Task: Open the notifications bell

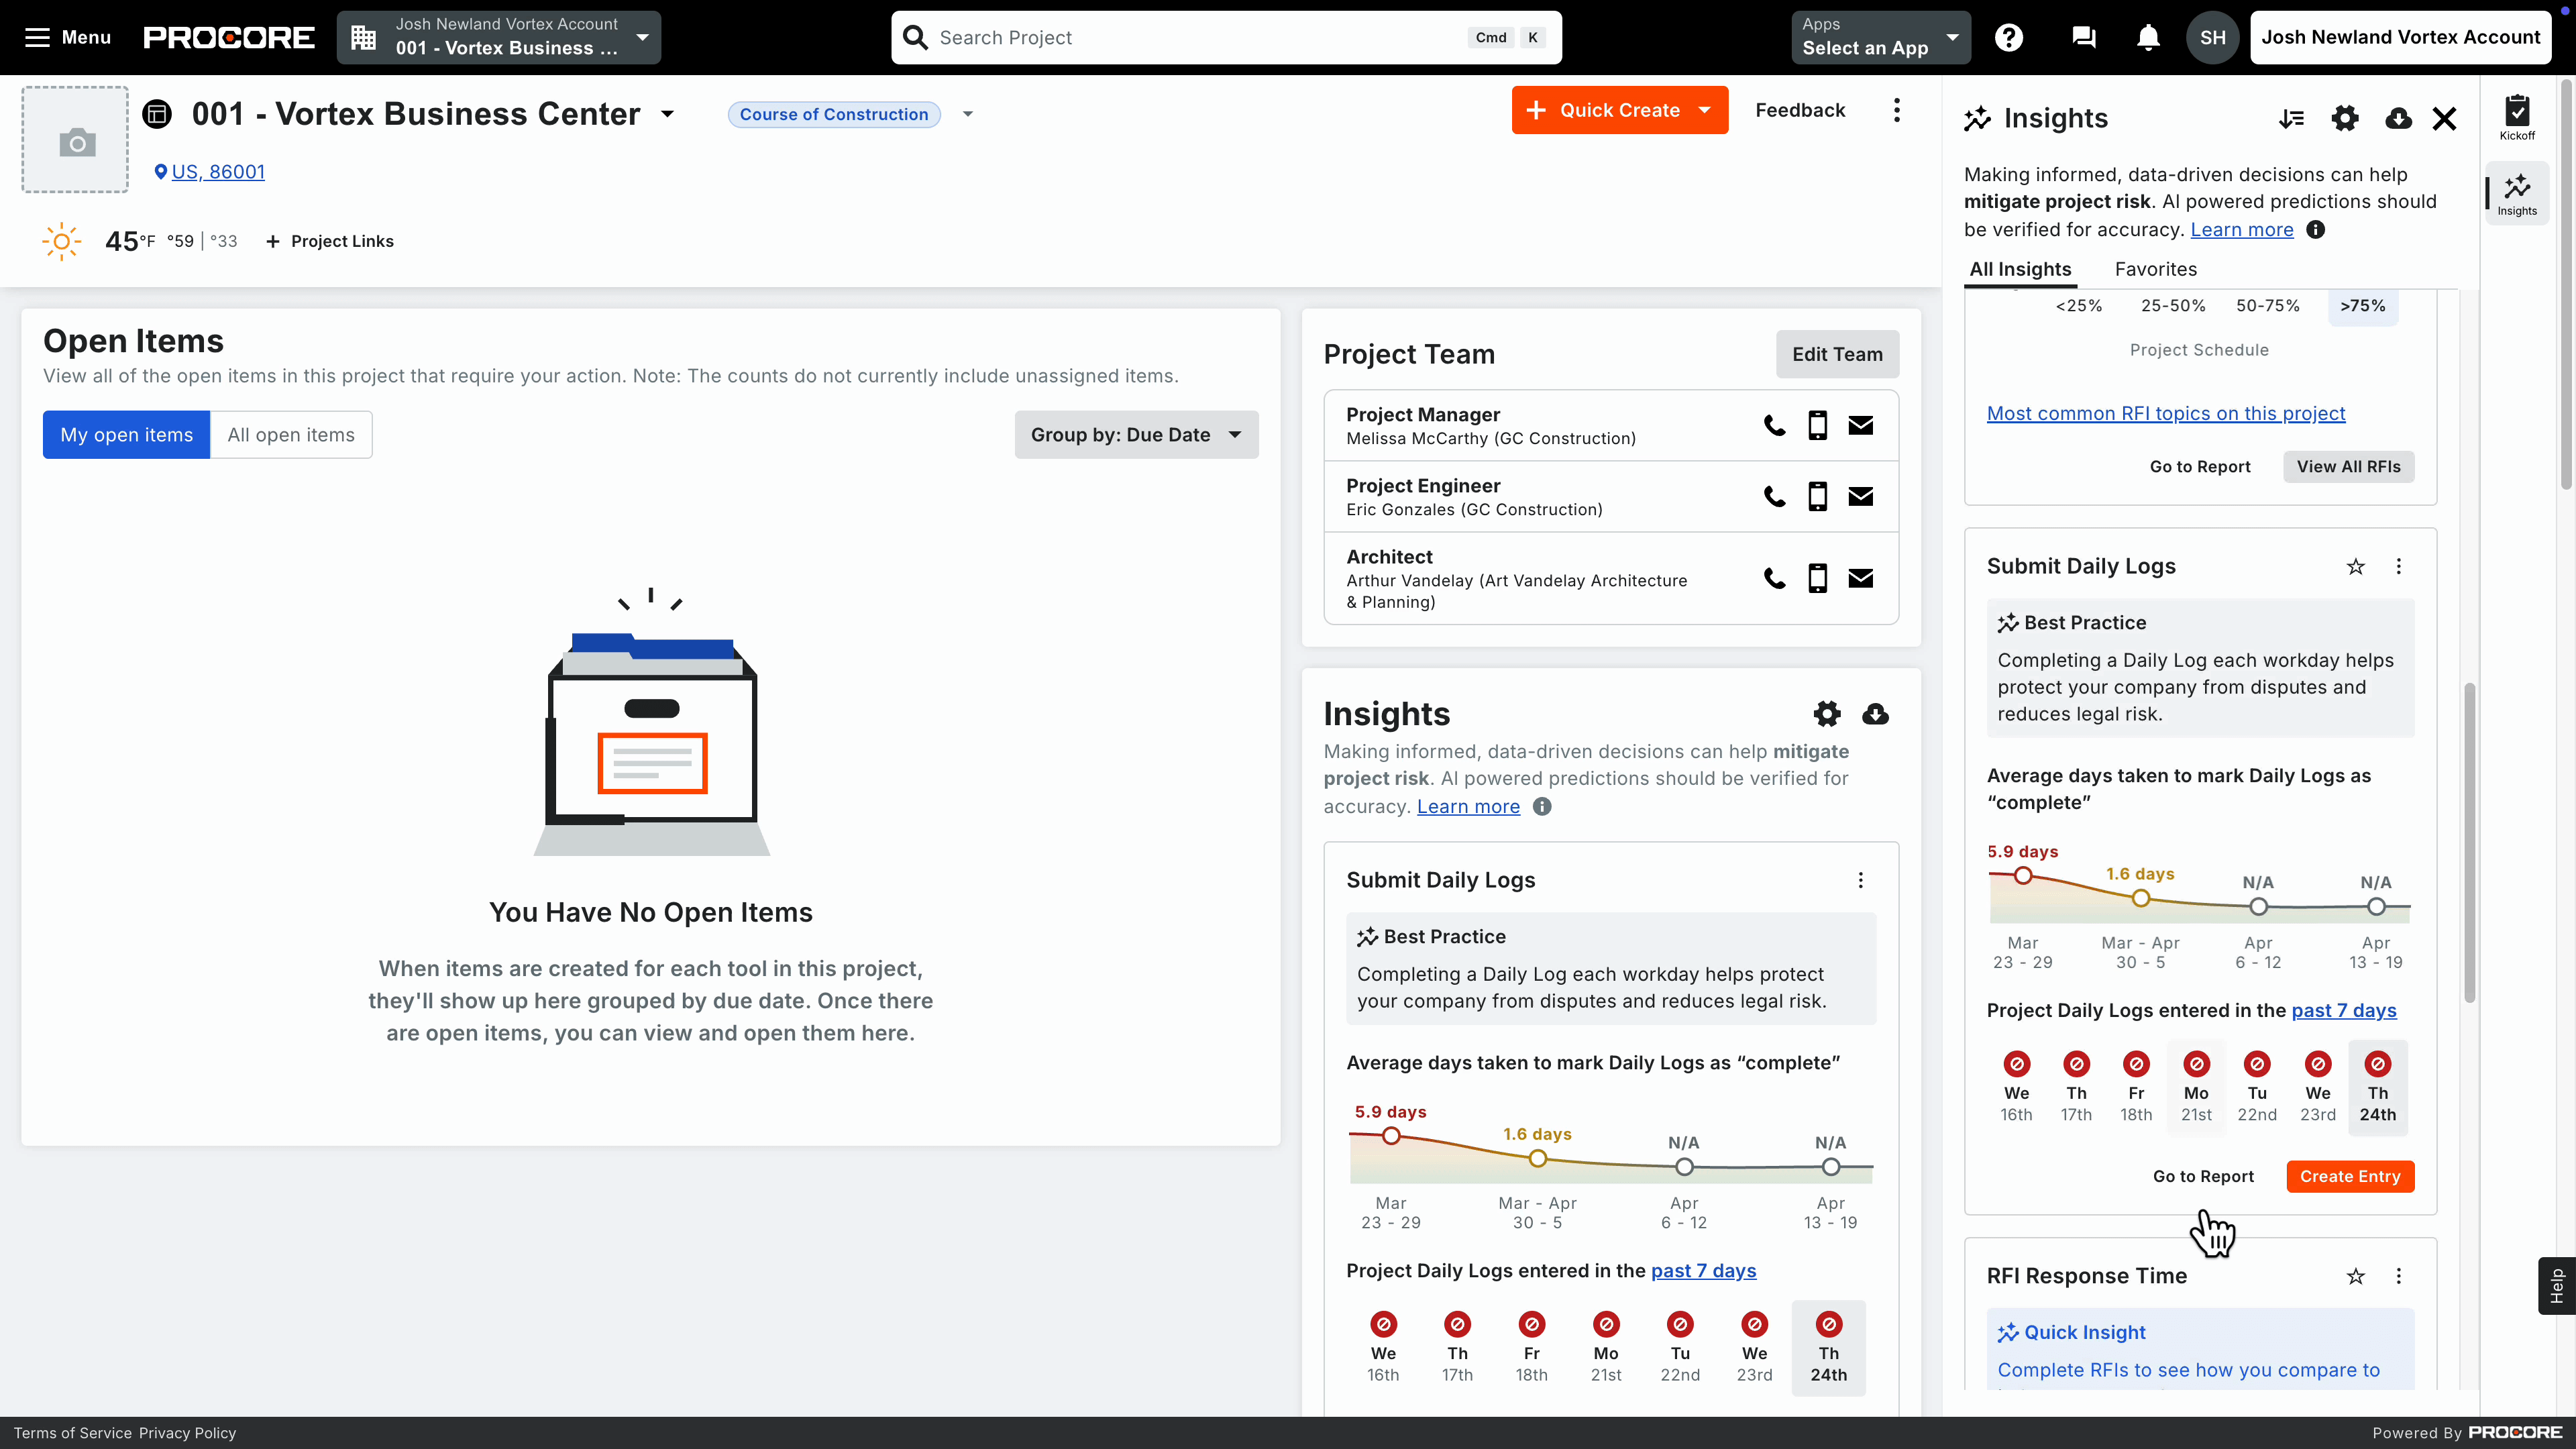Action: (2148, 37)
